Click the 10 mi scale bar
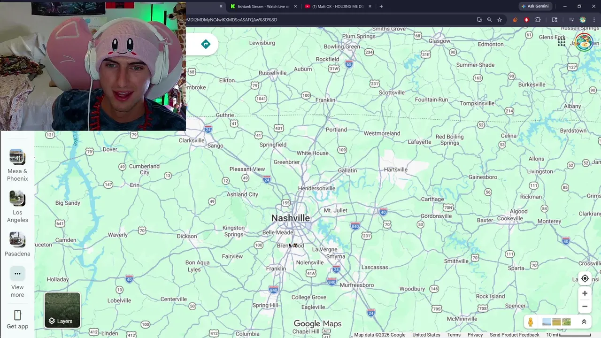 [x=568, y=335]
